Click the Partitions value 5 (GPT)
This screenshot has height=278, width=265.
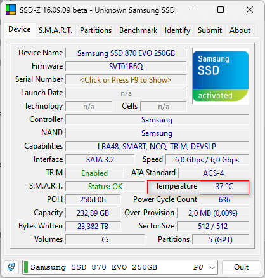pos(221,240)
